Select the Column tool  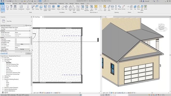tap(28, 7)
